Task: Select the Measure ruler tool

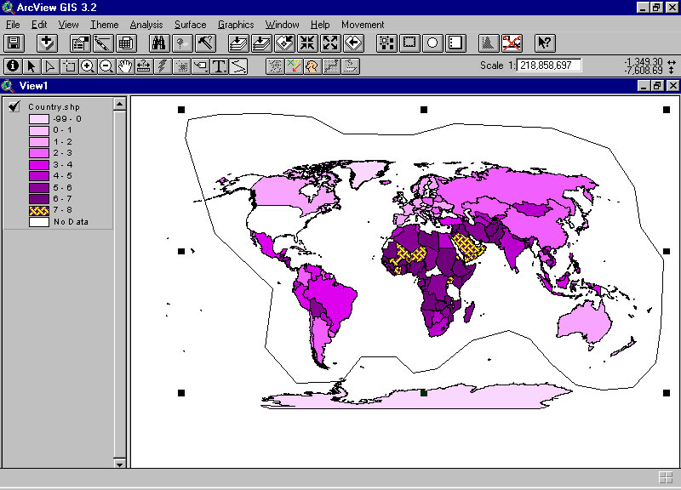Action: click(x=144, y=66)
